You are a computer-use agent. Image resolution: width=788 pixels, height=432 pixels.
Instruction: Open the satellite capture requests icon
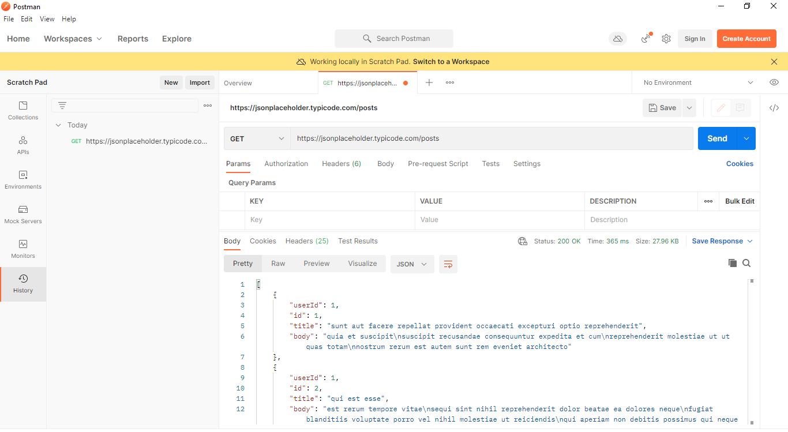(x=646, y=39)
